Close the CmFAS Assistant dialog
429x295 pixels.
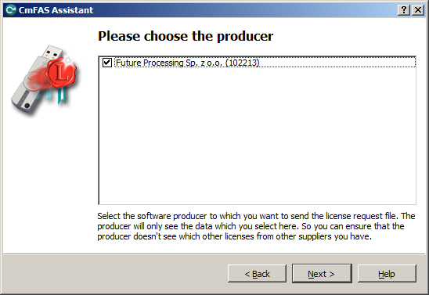[418, 10]
